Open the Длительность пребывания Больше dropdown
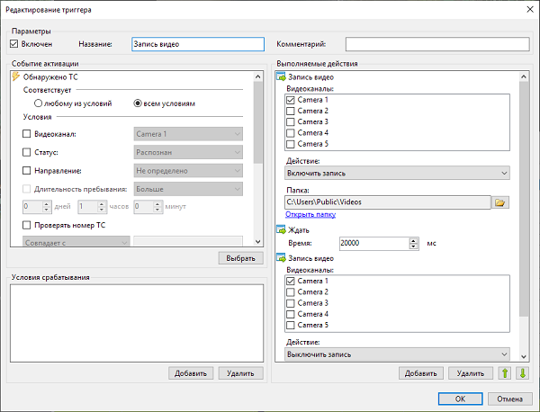This screenshot has width=540, height=412. coord(188,189)
